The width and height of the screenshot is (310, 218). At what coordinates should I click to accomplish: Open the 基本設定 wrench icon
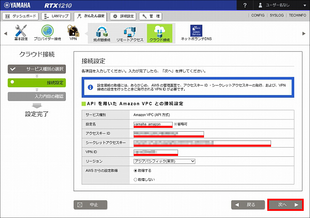21,33
